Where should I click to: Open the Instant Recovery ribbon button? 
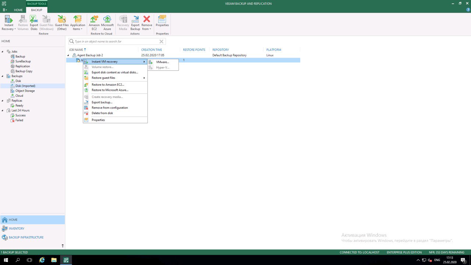tap(8, 23)
